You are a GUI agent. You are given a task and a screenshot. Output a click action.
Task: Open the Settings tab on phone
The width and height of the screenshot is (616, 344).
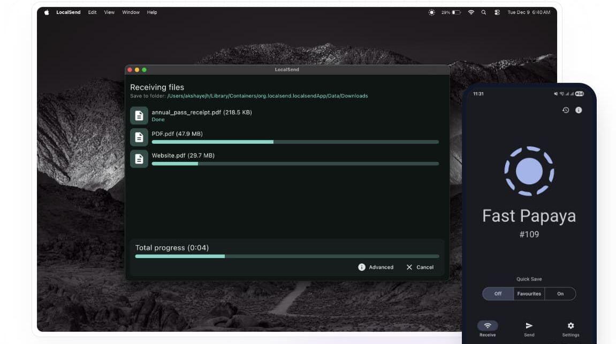point(571,329)
